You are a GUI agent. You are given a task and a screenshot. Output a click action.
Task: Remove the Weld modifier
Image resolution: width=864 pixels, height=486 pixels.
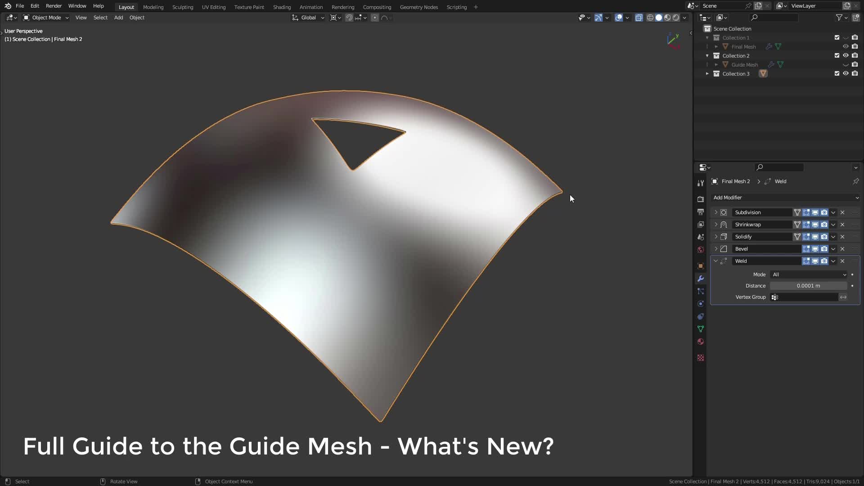coord(842,261)
